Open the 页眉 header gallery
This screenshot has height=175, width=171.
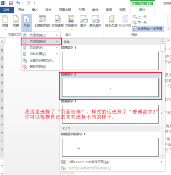click(5, 23)
